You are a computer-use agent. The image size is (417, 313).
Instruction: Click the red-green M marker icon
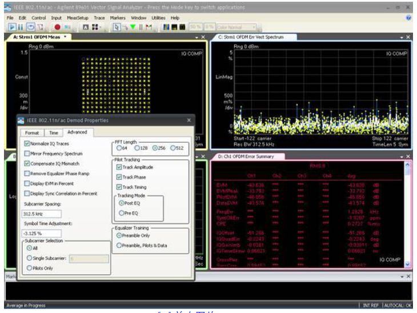(x=149, y=27)
